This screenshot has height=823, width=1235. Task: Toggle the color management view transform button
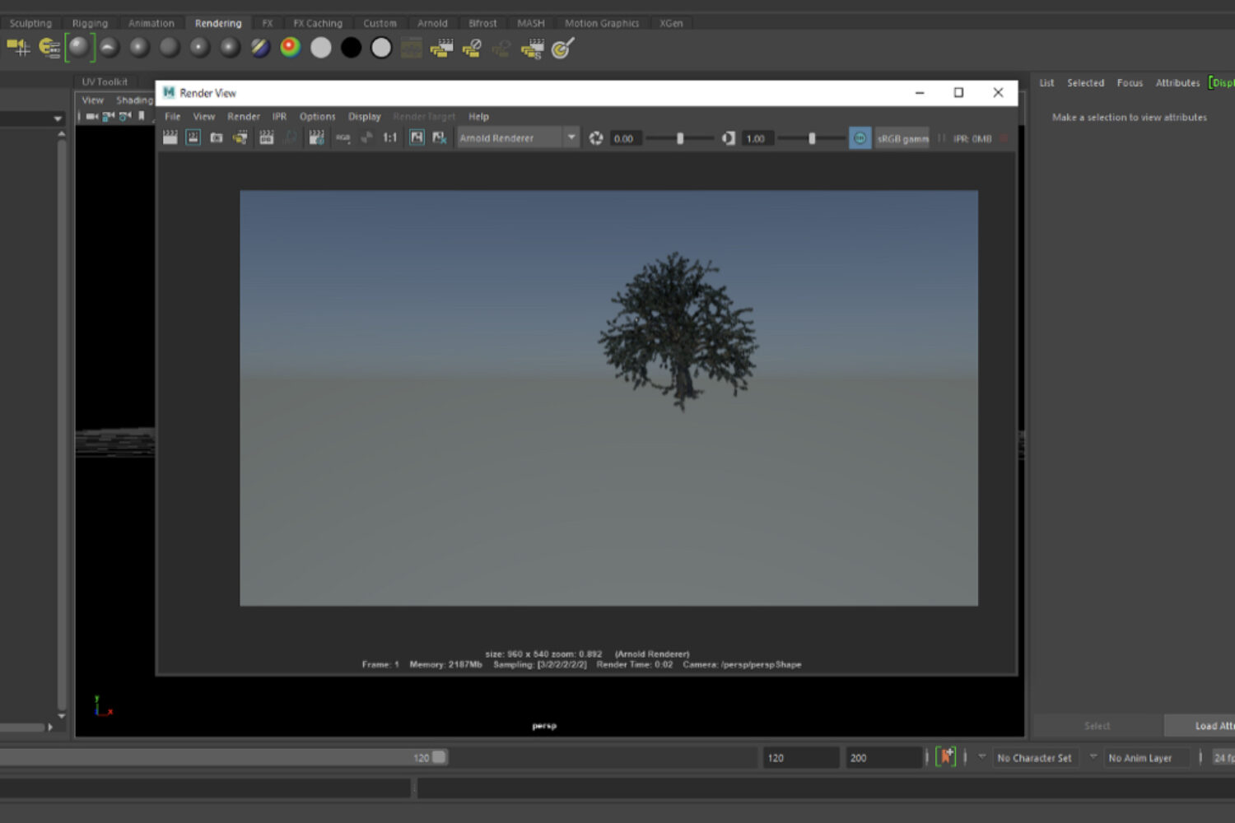point(860,138)
